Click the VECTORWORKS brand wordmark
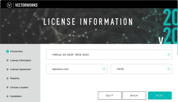178x102 pixels. point(26,5)
